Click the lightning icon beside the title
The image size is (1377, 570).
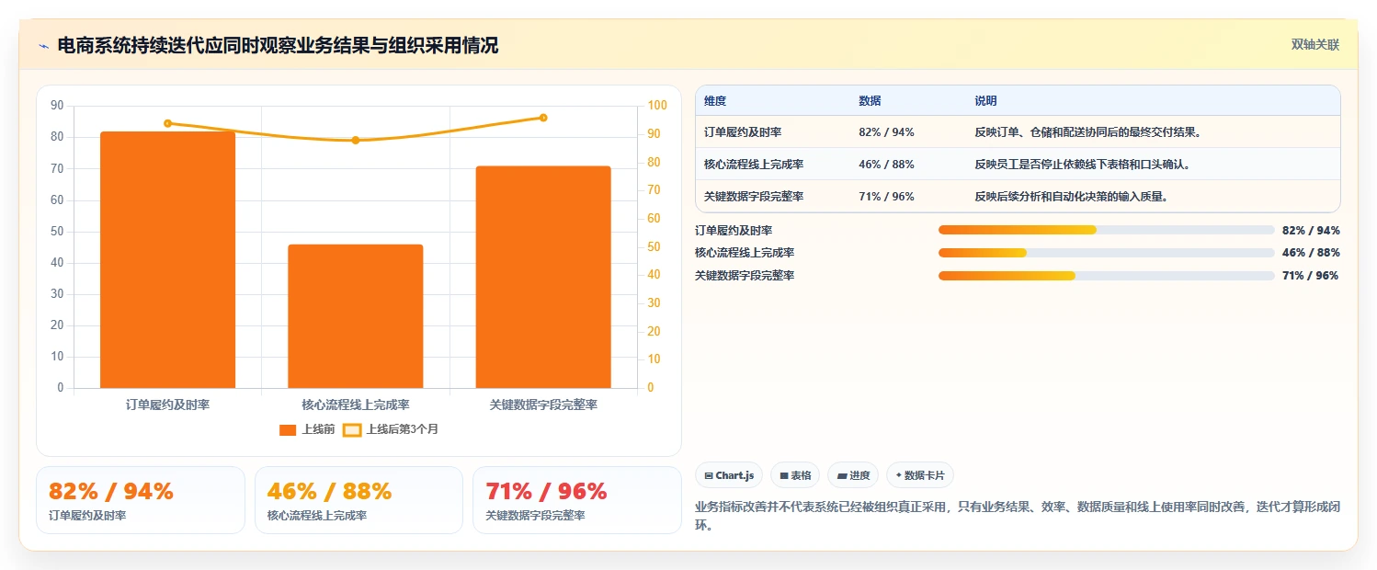tap(44, 46)
